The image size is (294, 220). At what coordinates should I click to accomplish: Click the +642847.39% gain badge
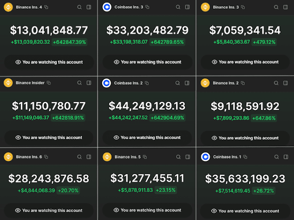coord(69,42)
